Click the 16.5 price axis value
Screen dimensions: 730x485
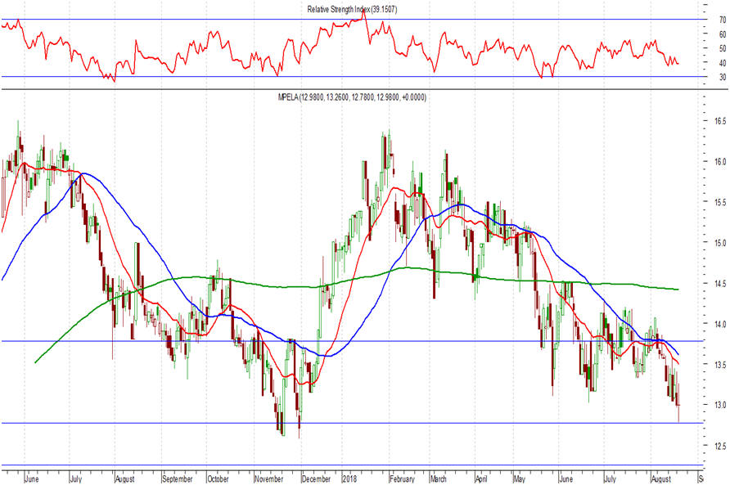click(720, 121)
